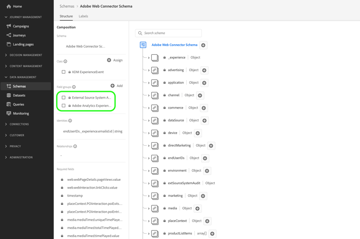The height and width of the screenshot is (239, 360).
Task: Click the info icon next to Class
Action: point(65,62)
